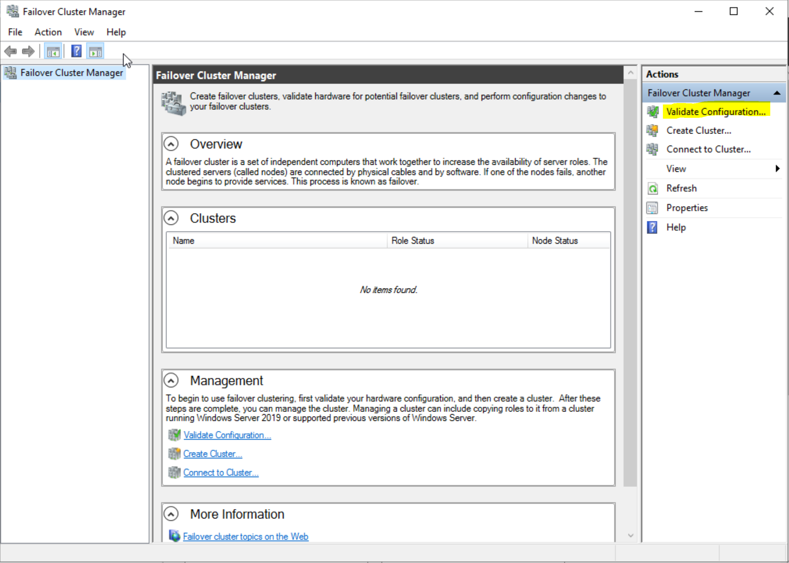This screenshot has height=563, width=789.
Task: Click the Back arrow toolbar icon
Action: [x=11, y=52]
